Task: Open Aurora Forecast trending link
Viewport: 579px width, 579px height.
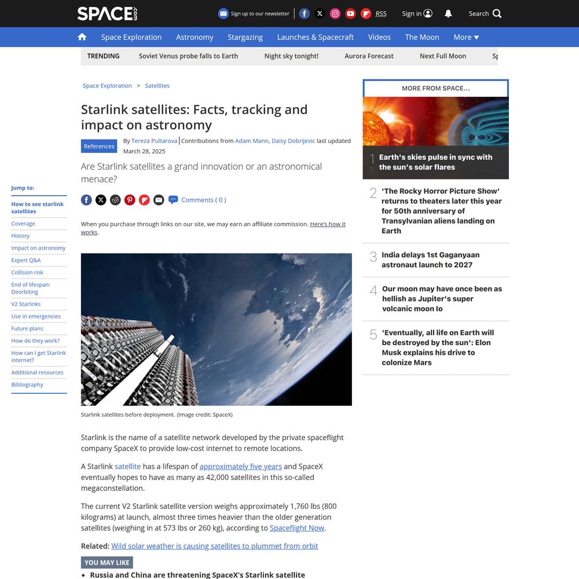Action: 369,56
